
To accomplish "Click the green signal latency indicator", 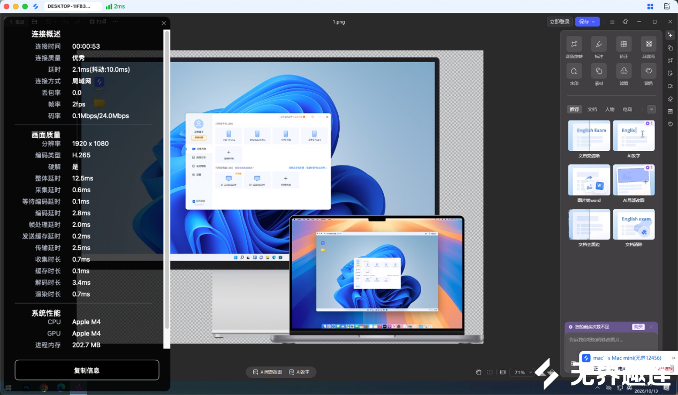I will 115,6.
